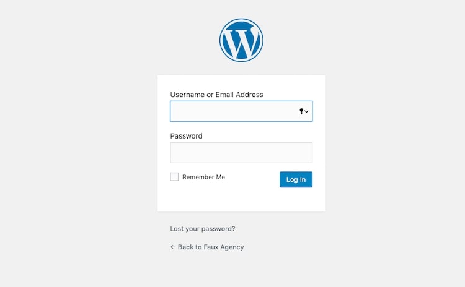465x287 pixels.
Task: Focus the Username or Email Address input
Action: (241, 111)
